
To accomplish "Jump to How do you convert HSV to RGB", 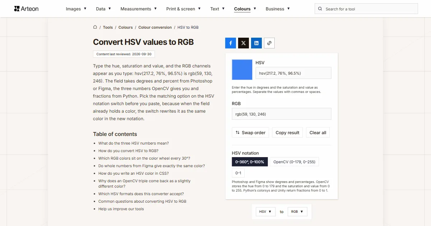I will tap(128, 151).
